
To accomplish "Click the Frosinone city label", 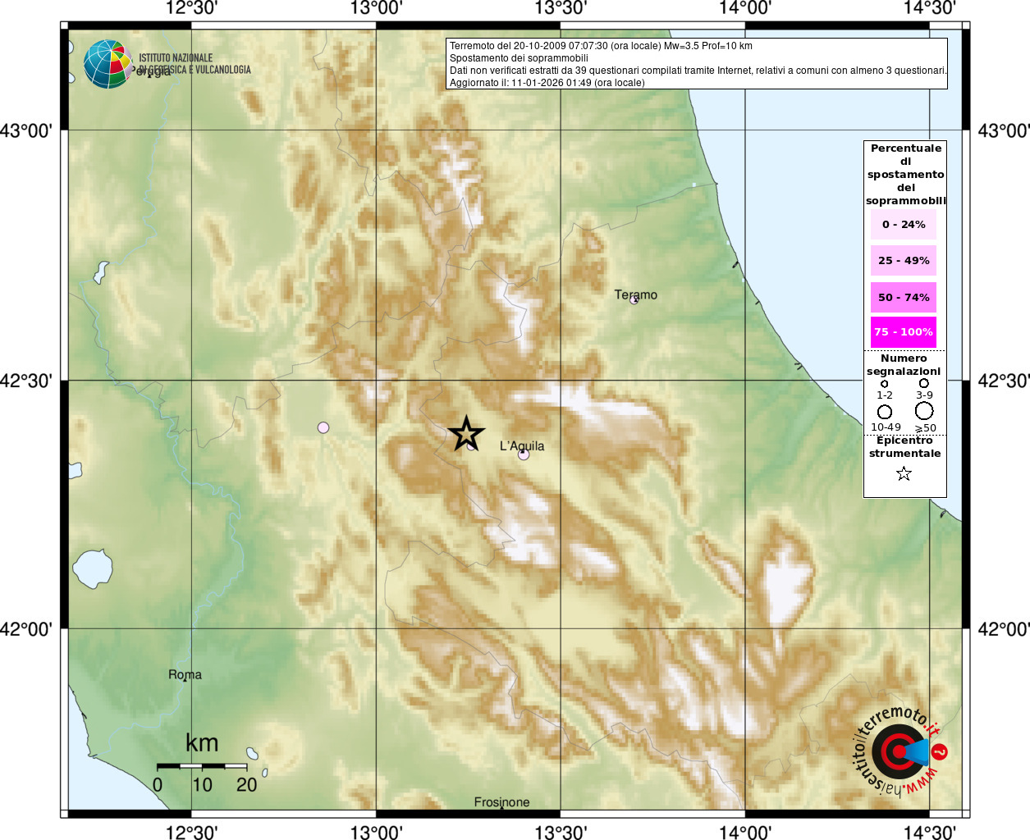I will 501,802.
